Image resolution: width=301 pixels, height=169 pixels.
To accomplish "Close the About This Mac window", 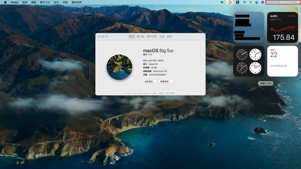I will pyautogui.click(x=99, y=37).
